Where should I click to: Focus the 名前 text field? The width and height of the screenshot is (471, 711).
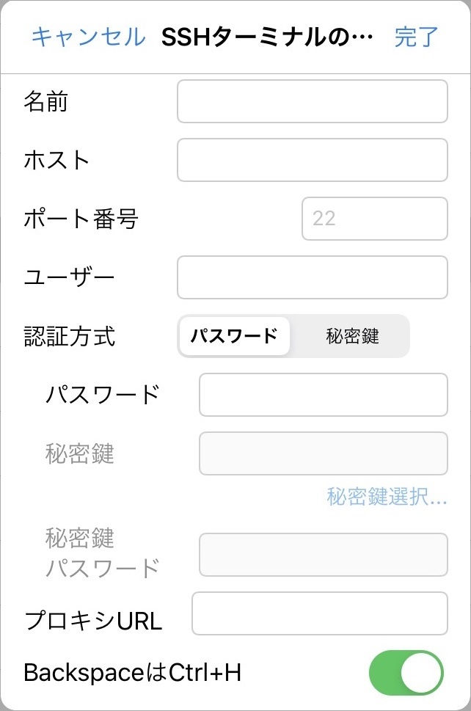click(312, 101)
